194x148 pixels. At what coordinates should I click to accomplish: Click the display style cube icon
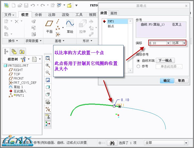click(x=48, y=87)
